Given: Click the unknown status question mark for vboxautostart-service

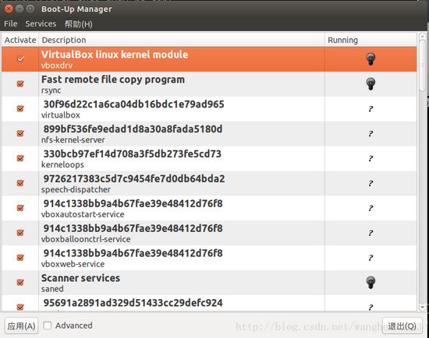Looking at the screenshot, I should click(x=370, y=208).
